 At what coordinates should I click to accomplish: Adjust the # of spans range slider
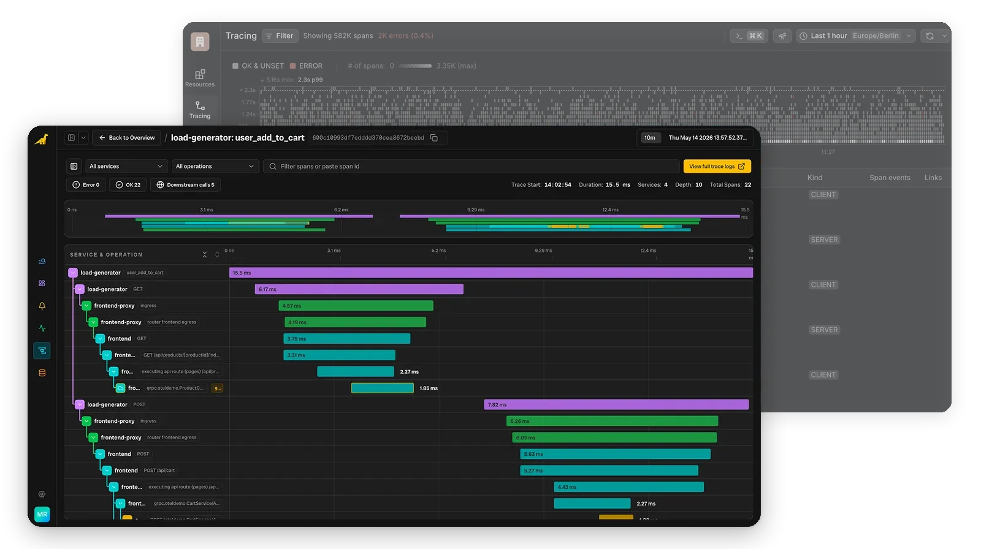point(414,66)
